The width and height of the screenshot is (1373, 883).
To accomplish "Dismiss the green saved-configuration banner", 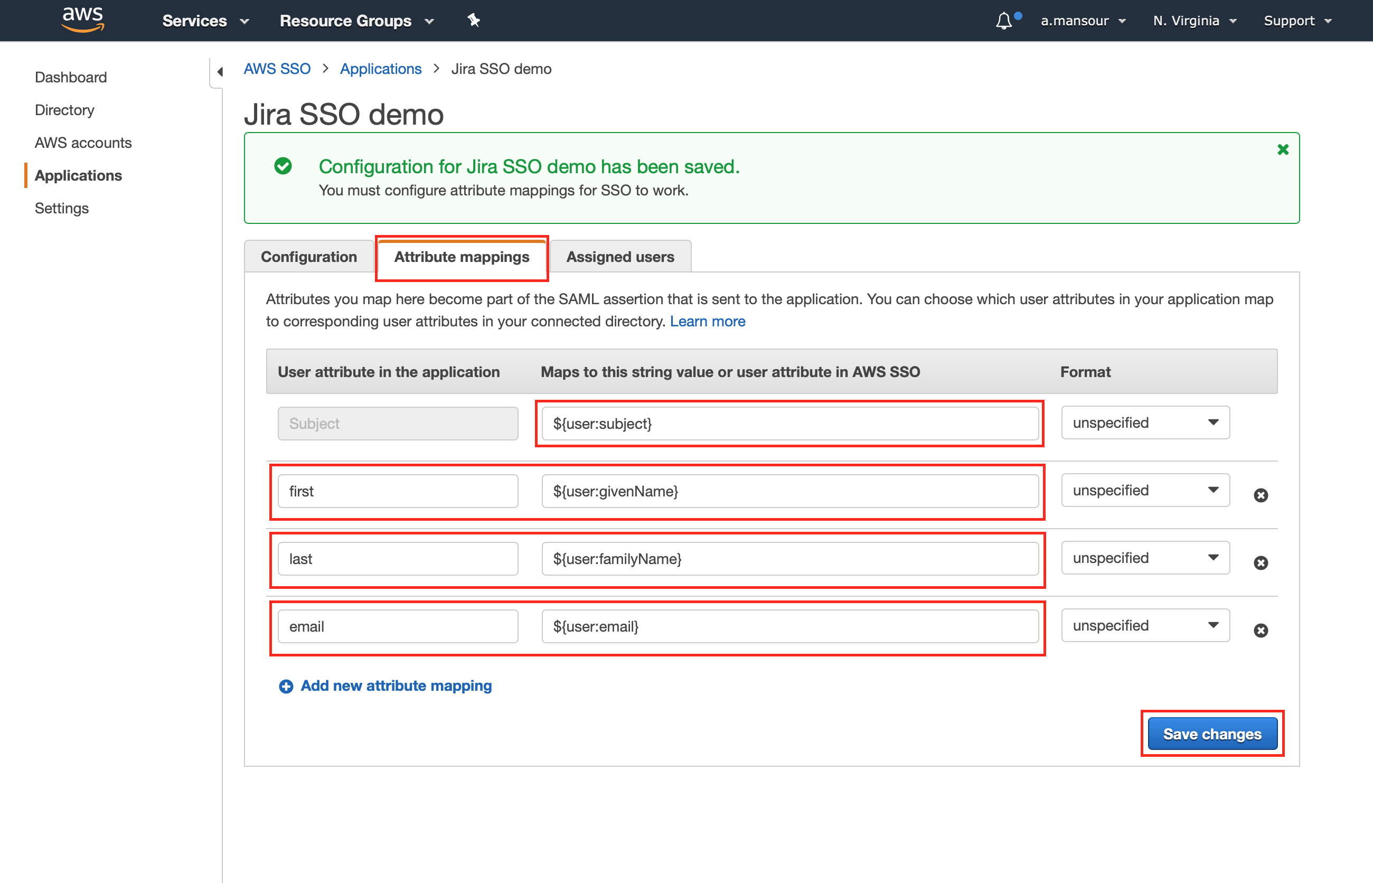I will click(x=1283, y=149).
